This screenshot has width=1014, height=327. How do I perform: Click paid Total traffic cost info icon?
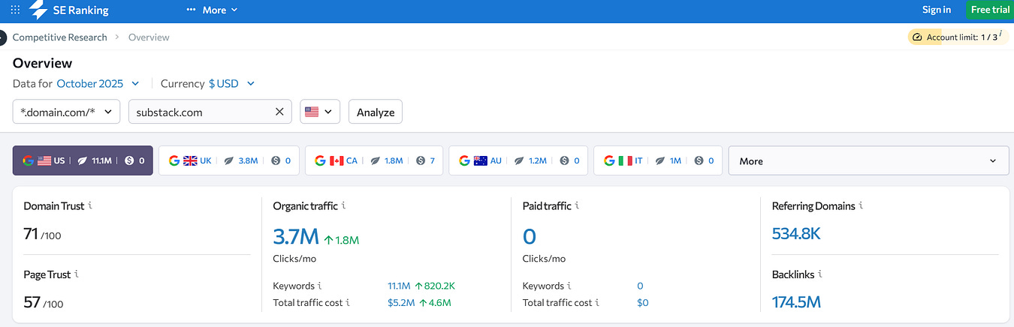[597, 302]
